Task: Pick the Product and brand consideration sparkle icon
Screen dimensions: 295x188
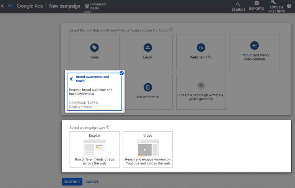Action: click(254, 45)
